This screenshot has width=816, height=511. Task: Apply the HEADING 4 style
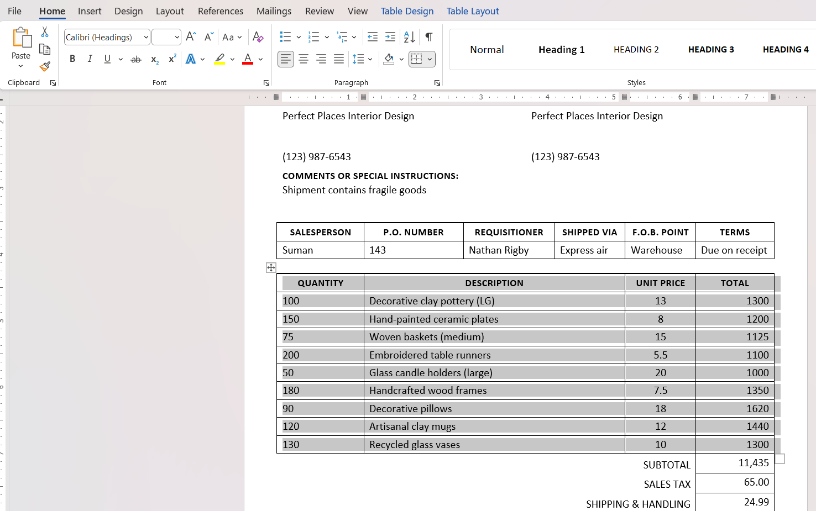(x=786, y=50)
